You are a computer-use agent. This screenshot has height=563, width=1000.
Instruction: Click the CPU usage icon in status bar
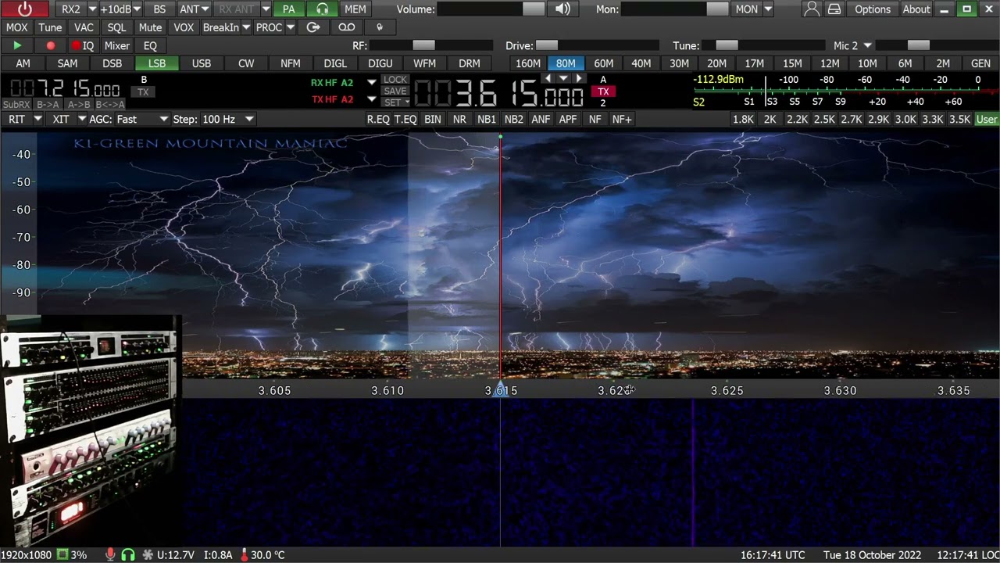pyautogui.click(x=63, y=554)
